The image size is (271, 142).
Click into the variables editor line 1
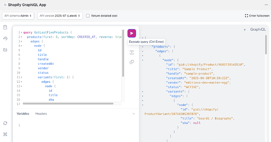78,126
